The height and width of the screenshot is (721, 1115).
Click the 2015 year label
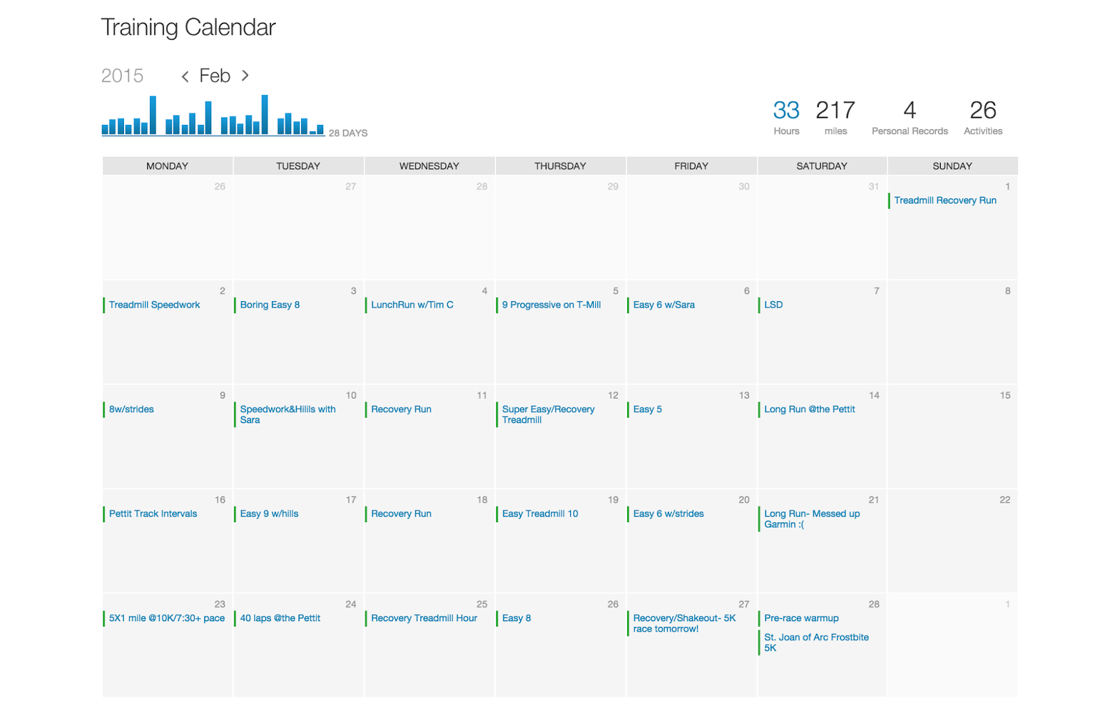click(122, 76)
